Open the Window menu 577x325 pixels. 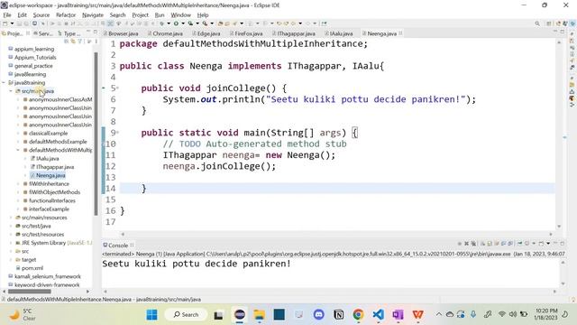tap(180, 15)
